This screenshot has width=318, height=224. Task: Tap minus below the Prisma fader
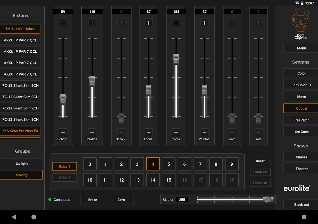(176, 132)
